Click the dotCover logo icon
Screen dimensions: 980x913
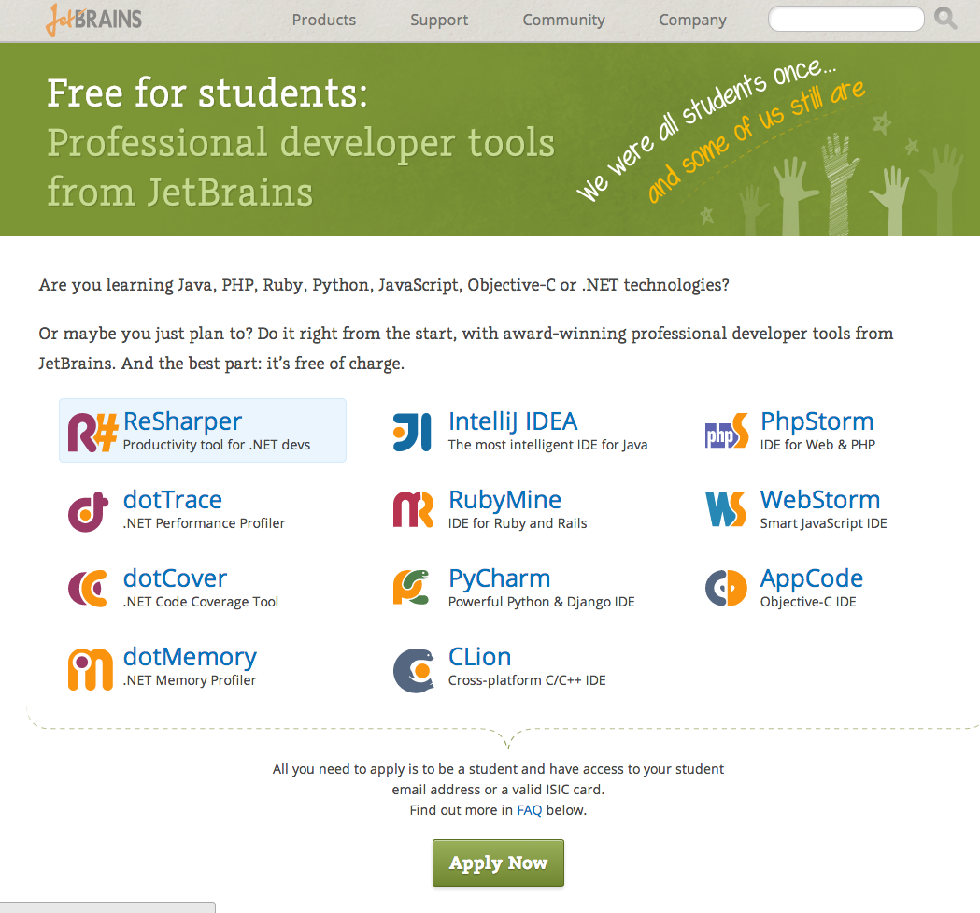click(x=88, y=588)
